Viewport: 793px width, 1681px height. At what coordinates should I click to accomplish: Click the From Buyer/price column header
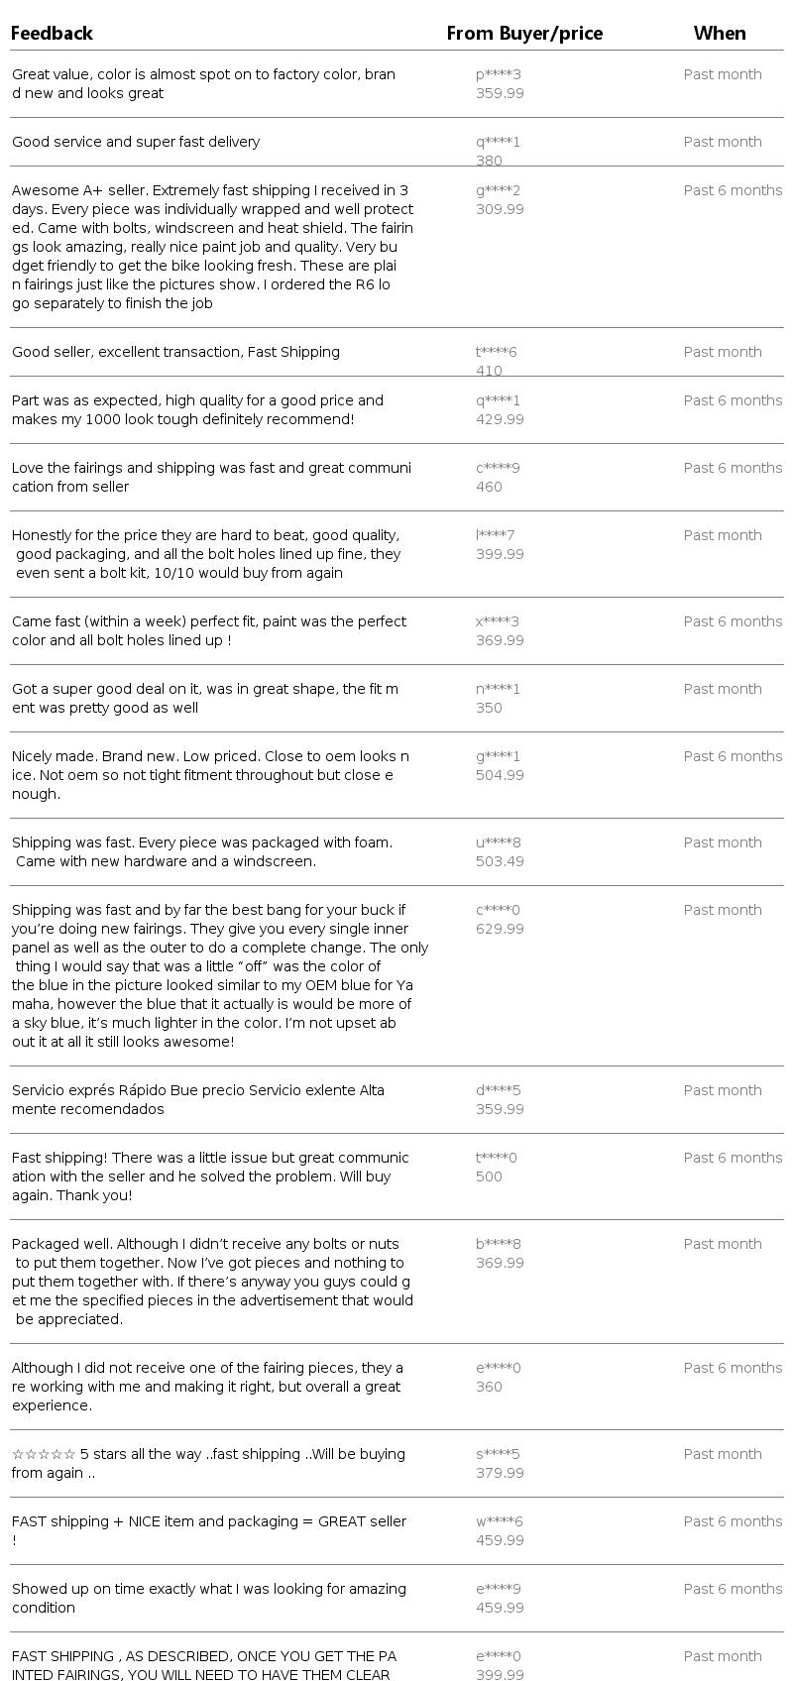tap(524, 34)
